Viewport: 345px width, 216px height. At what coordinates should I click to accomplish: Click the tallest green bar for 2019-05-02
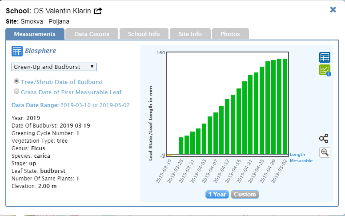tap(285, 107)
